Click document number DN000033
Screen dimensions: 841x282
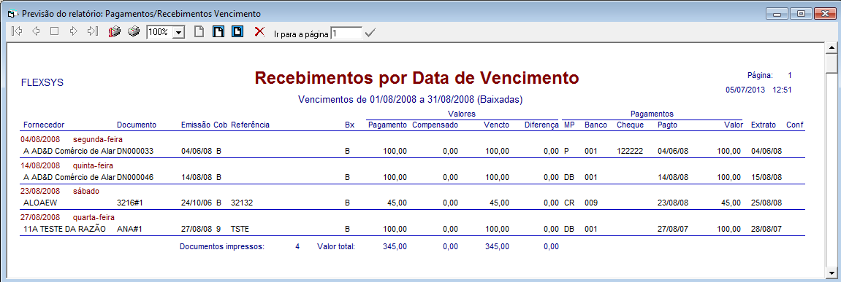point(135,151)
